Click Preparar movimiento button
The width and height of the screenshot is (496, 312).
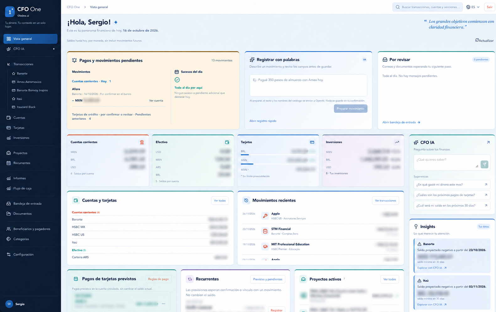350,108
